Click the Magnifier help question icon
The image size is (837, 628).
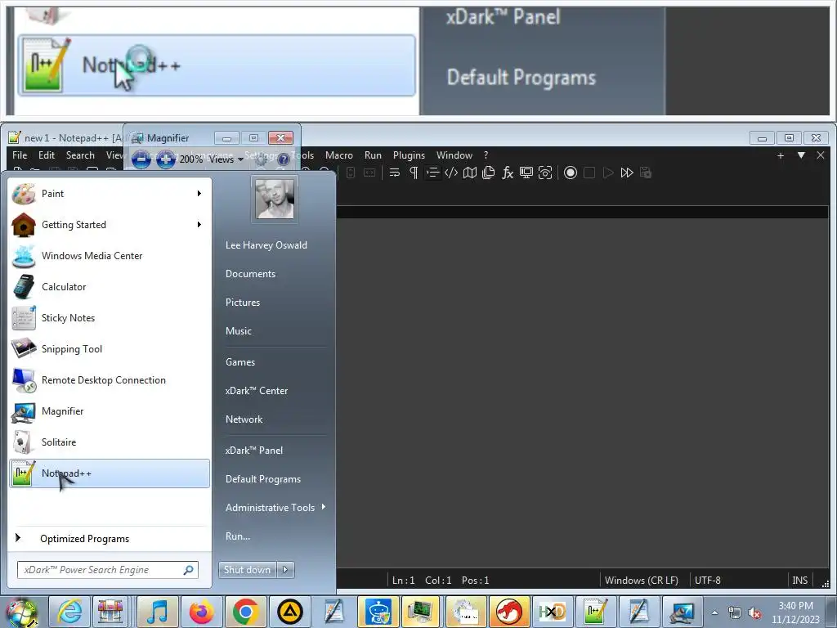click(x=284, y=159)
